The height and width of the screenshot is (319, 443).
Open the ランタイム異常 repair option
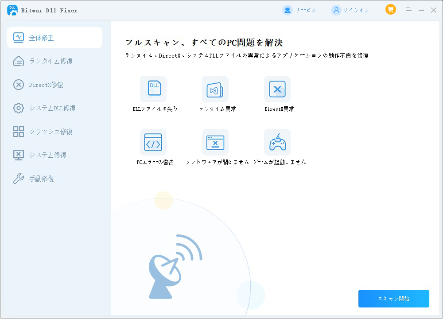pyautogui.click(x=215, y=89)
